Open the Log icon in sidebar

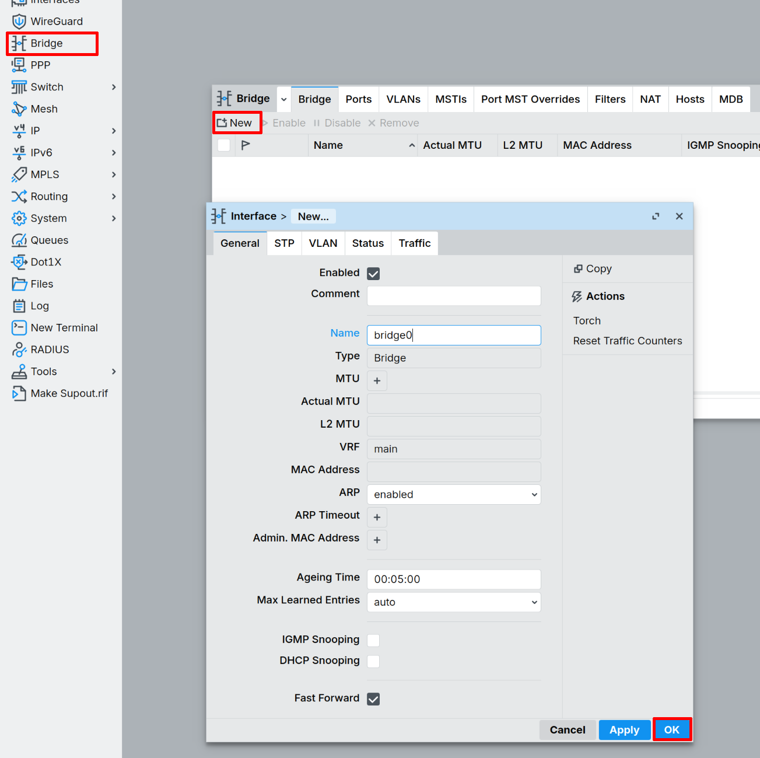coord(19,306)
